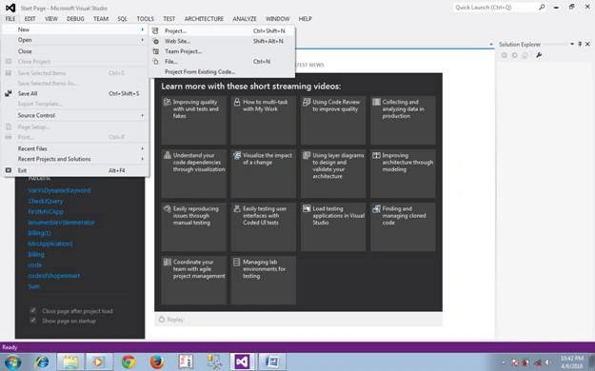
Task: Click icon on 'Improving quality with unit tests' tile
Action: [x=167, y=102]
